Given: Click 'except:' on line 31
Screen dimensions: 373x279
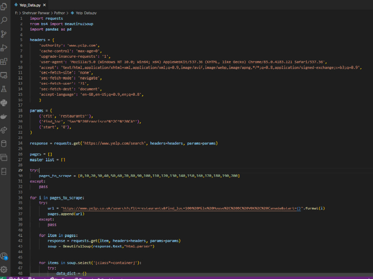Looking at the screenshot, I should 37,181.
